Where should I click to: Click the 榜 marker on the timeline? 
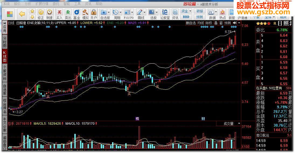(137, 119)
